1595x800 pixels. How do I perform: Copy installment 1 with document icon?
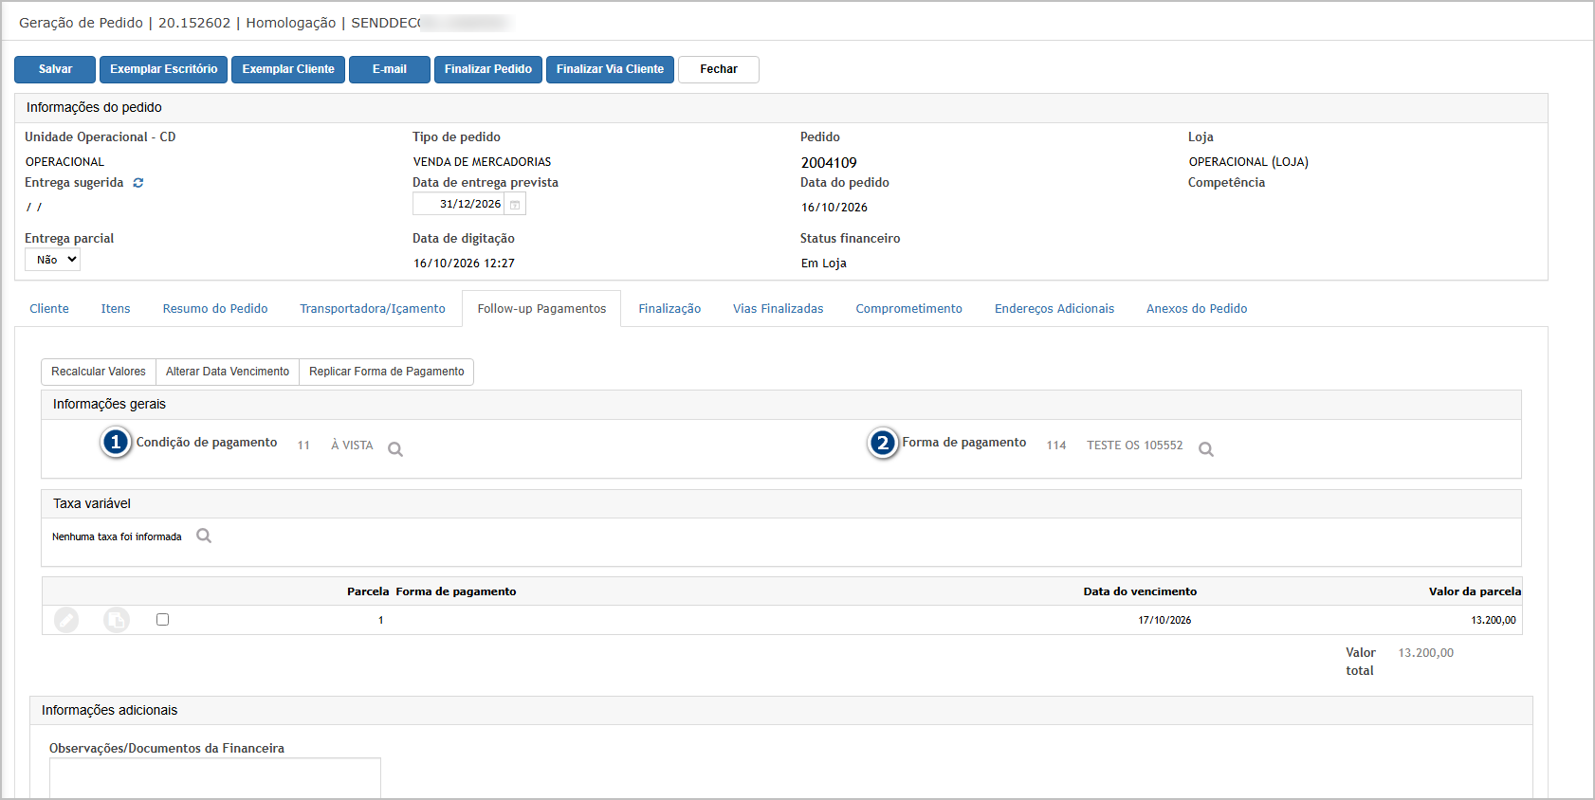click(x=117, y=620)
